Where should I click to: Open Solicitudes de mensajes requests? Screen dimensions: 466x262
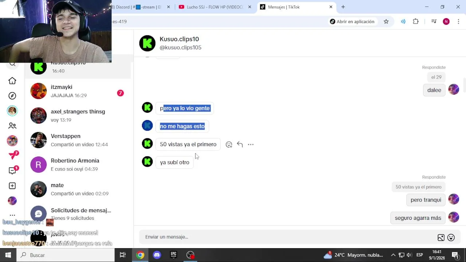tap(78, 214)
